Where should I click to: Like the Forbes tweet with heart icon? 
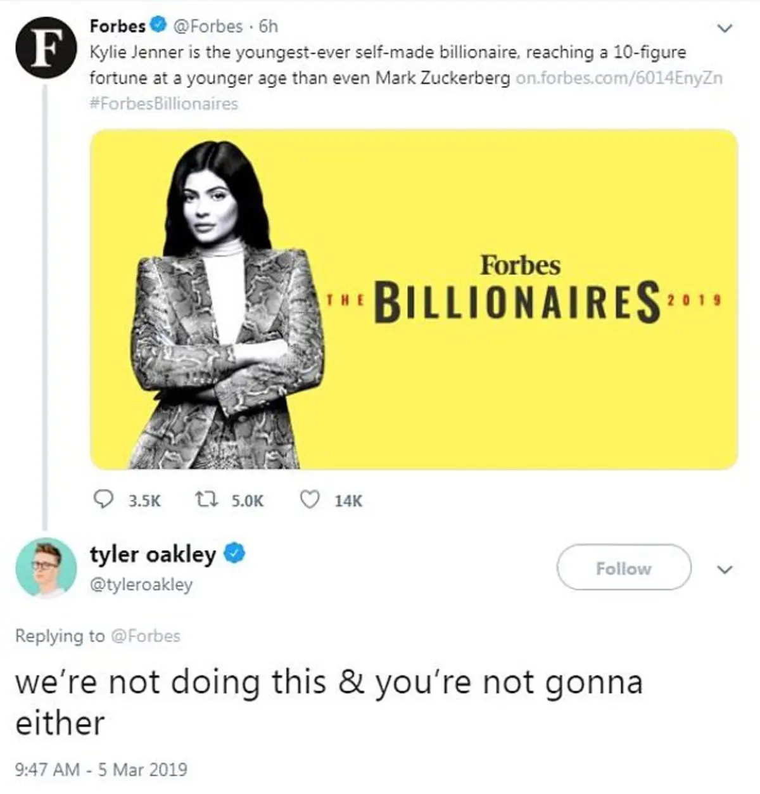[308, 500]
